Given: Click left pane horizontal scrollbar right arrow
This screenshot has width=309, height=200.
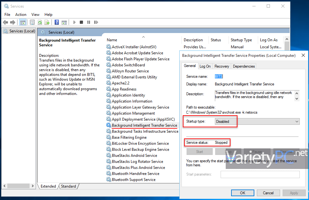Looking at the screenshot, I should 32,186.
